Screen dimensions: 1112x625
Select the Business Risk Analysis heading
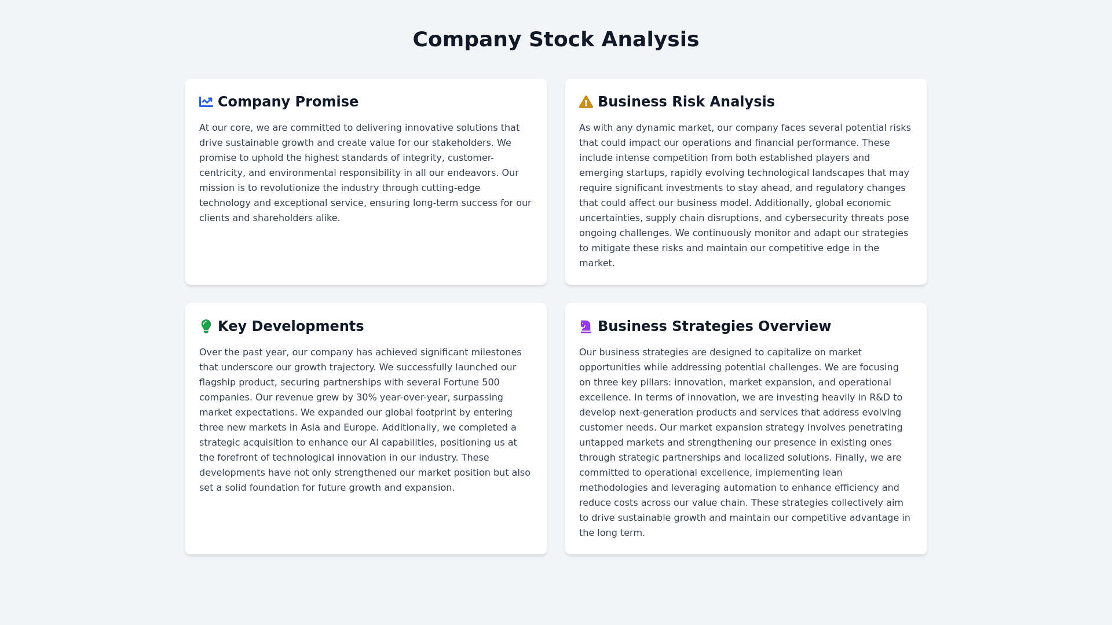tap(686, 102)
